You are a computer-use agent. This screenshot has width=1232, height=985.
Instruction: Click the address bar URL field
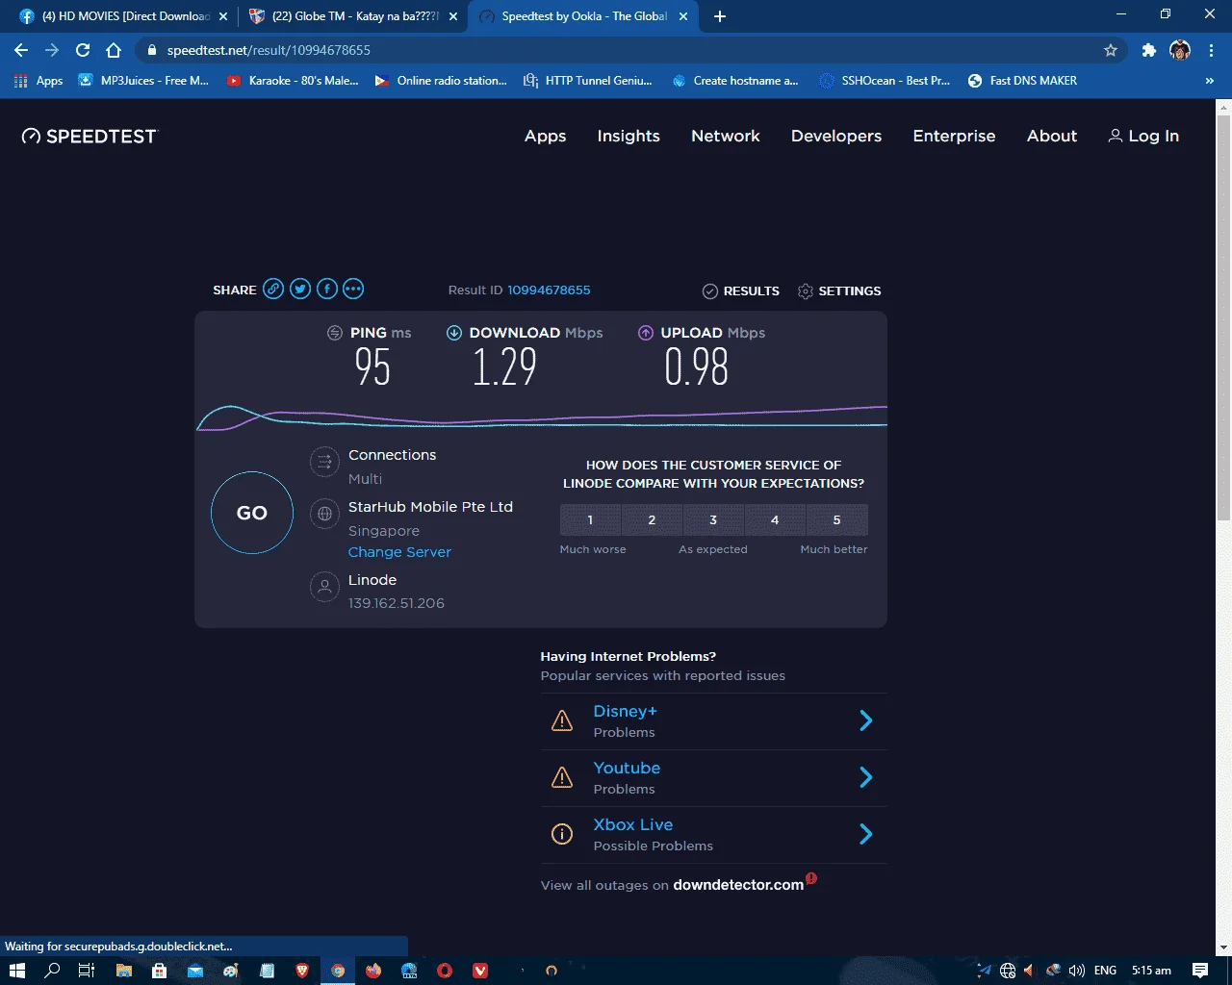pos(630,50)
